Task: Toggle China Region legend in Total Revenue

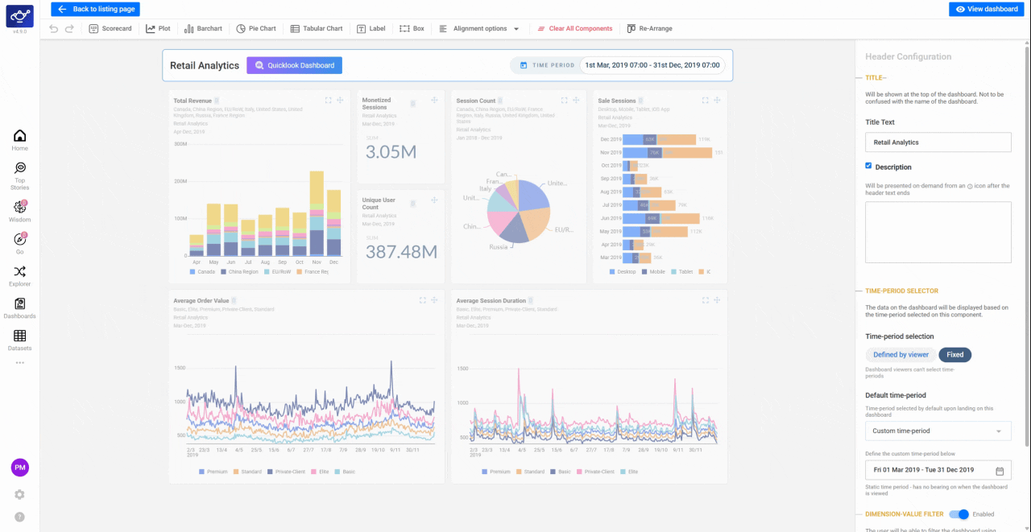Action: tap(238, 272)
